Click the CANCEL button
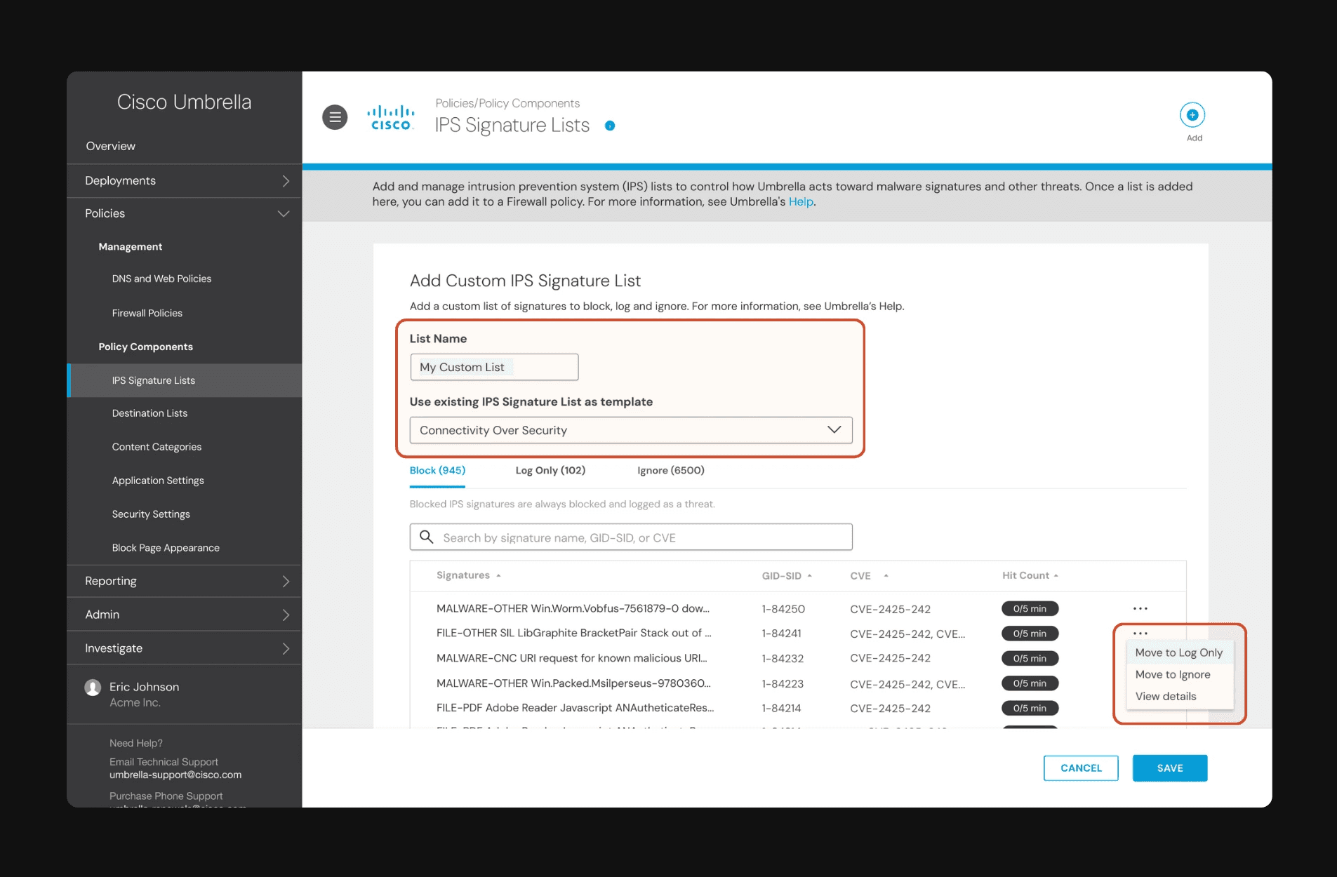Screen dimensions: 1337x877 coord(1081,768)
